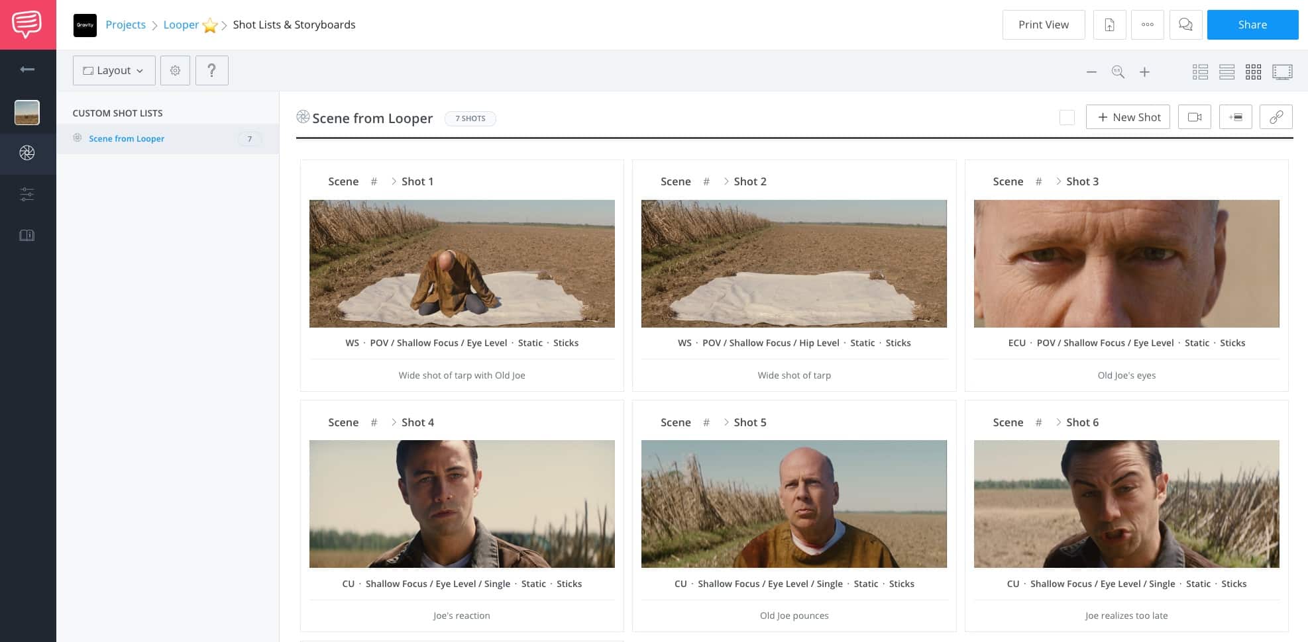Click the camera icon button
The height and width of the screenshot is (642, 1308).
1195,117
